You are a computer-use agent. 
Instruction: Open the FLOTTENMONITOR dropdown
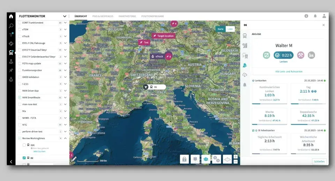click(65, 16)
